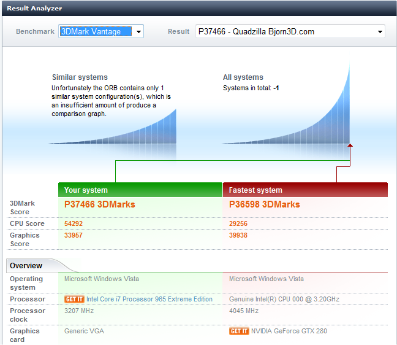The image size is (397, 345).
Task: Select the Overview tab
Action: pyautogui.click(x=26, y=266)
